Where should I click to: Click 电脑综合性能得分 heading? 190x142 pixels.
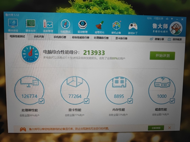61,52
